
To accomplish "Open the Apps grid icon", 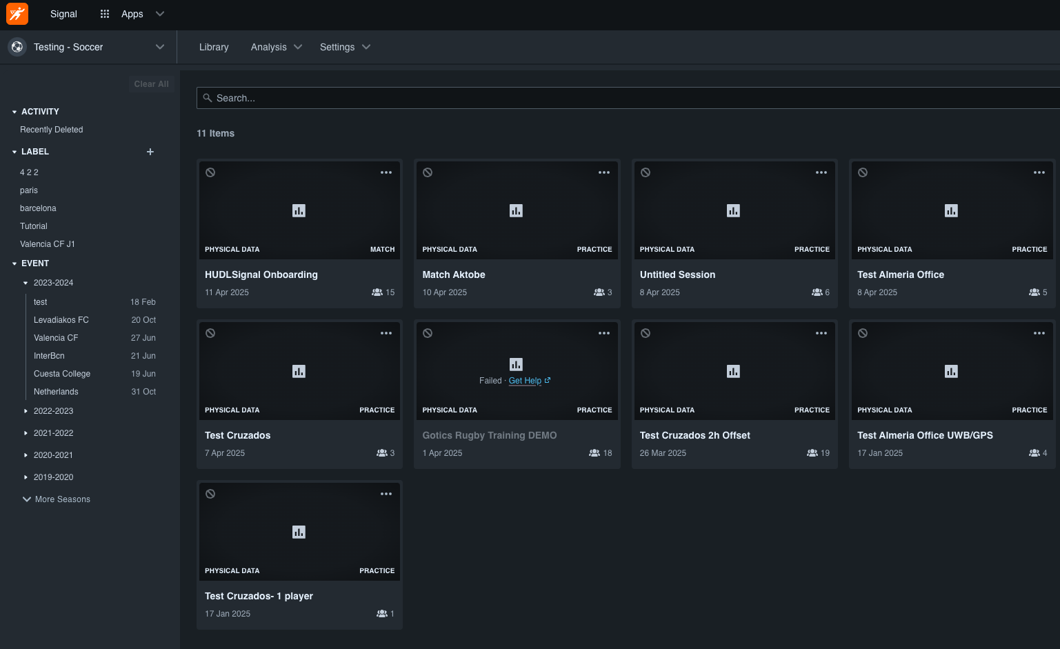I will tap(105, 14).
